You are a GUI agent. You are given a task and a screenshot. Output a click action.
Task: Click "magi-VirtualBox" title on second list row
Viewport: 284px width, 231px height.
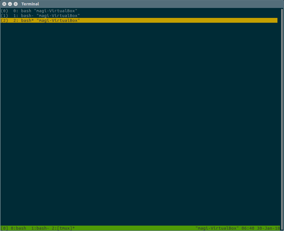pos(58,16)
